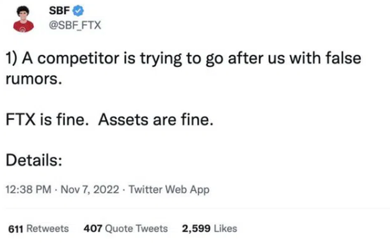Open the SBF display name link
The width and height of the screenshot is (390, 244).
pyautogui.click(x=59, y=11)
